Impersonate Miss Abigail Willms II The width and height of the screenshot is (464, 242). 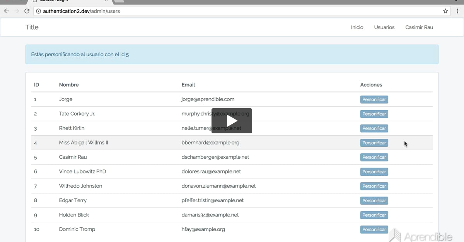click(x=374, y=143)
